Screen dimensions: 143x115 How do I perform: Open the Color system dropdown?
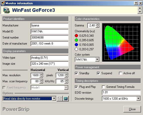tap(97, 60)
